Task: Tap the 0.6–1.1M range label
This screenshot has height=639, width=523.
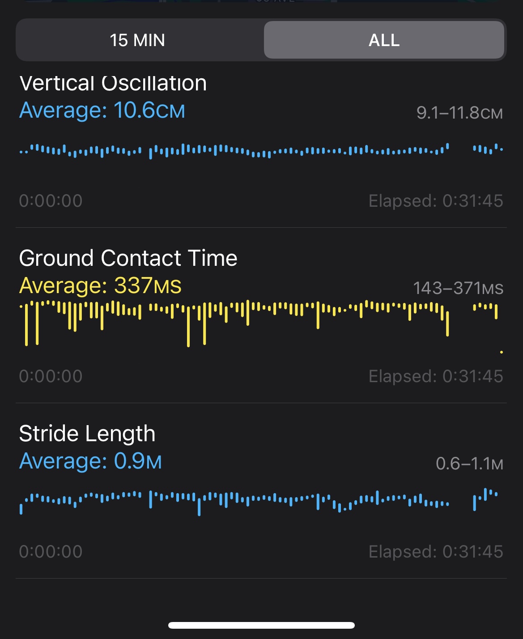Action: click(x=469, y=464)
